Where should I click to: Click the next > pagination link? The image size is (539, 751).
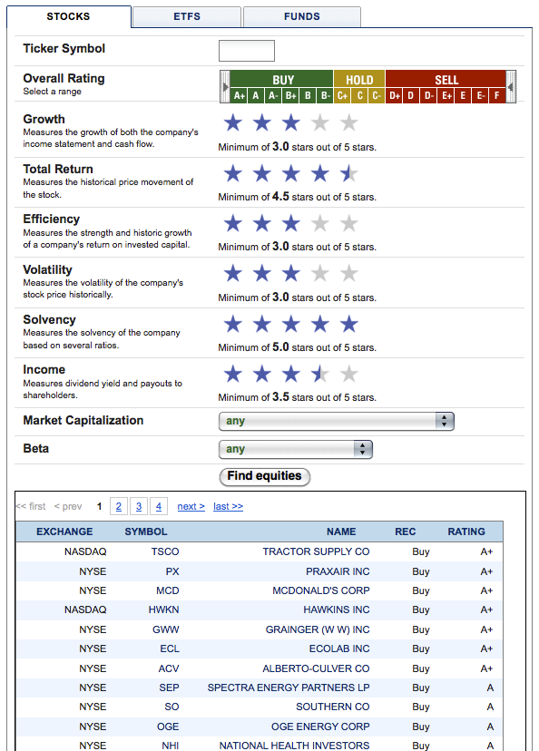[x=191, y=506]
